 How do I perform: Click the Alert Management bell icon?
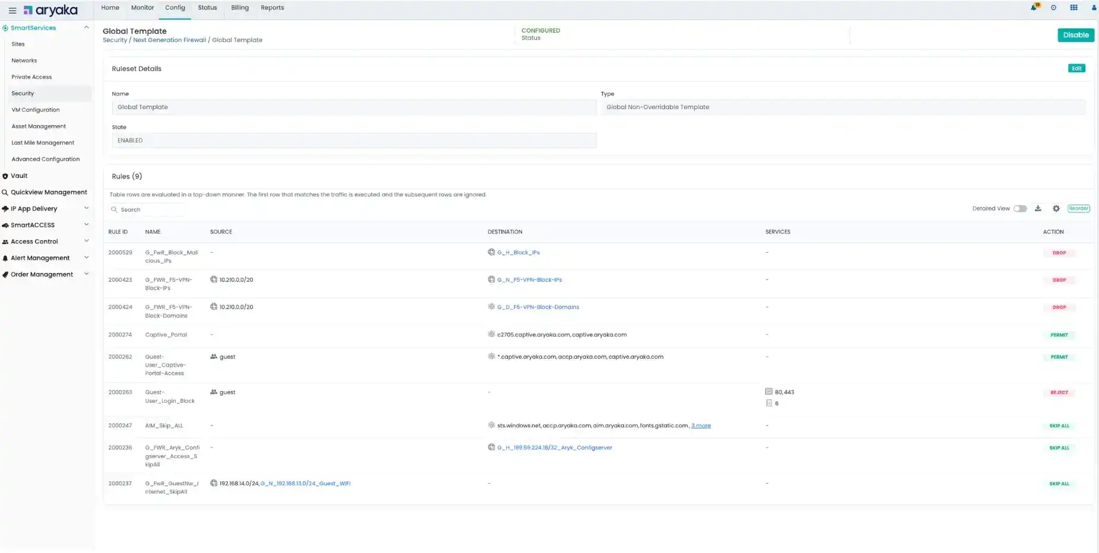[x=5, y=258]
